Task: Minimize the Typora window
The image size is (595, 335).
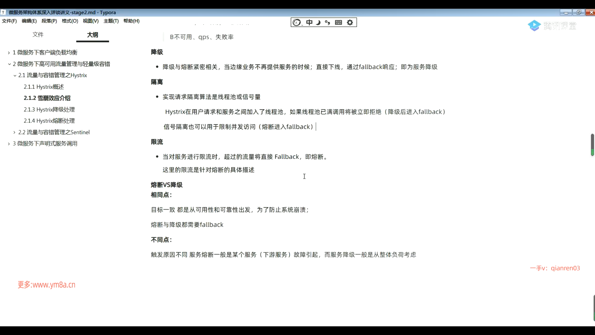Action: pyautogui.click(x=566, y=12)
